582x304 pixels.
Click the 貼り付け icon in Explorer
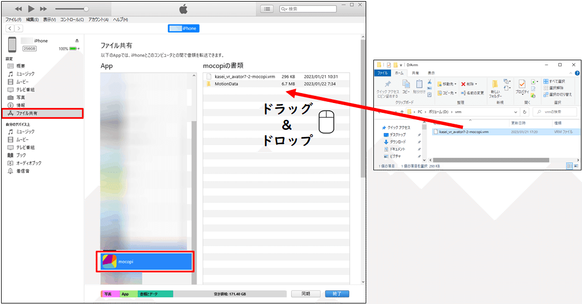[419, 87]
